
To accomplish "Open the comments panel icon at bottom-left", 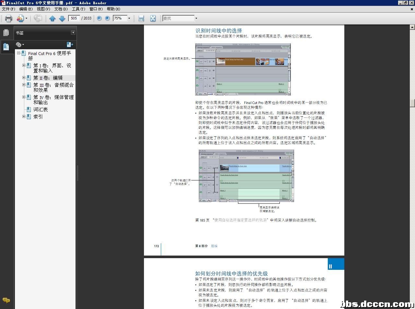I will [x=6, y=301].
